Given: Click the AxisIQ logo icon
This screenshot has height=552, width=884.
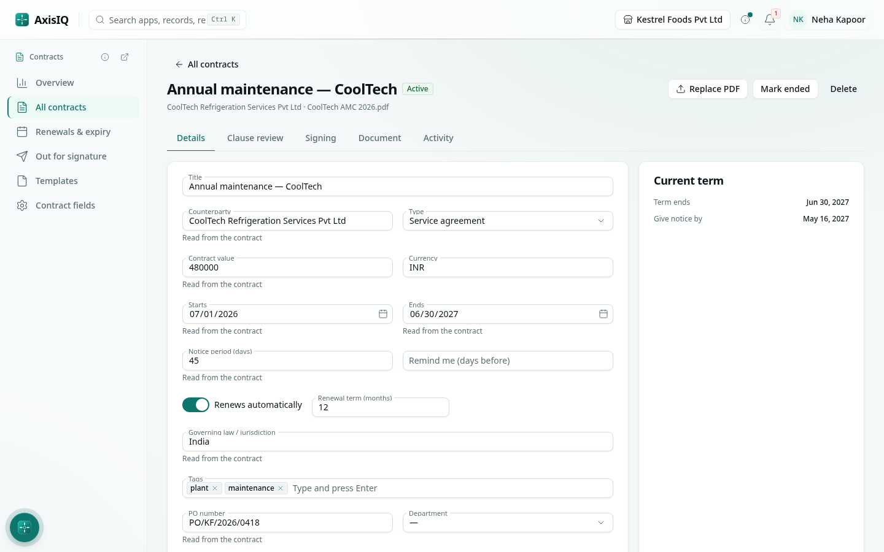Looking at the screenshot, I should [22, 20].
